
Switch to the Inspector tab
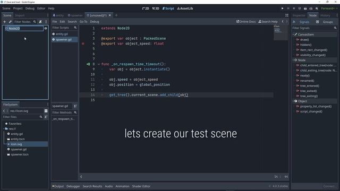(x=299, y=15)
